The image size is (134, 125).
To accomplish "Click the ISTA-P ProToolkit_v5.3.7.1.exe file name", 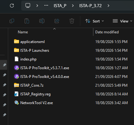I will tap(45, 68).
